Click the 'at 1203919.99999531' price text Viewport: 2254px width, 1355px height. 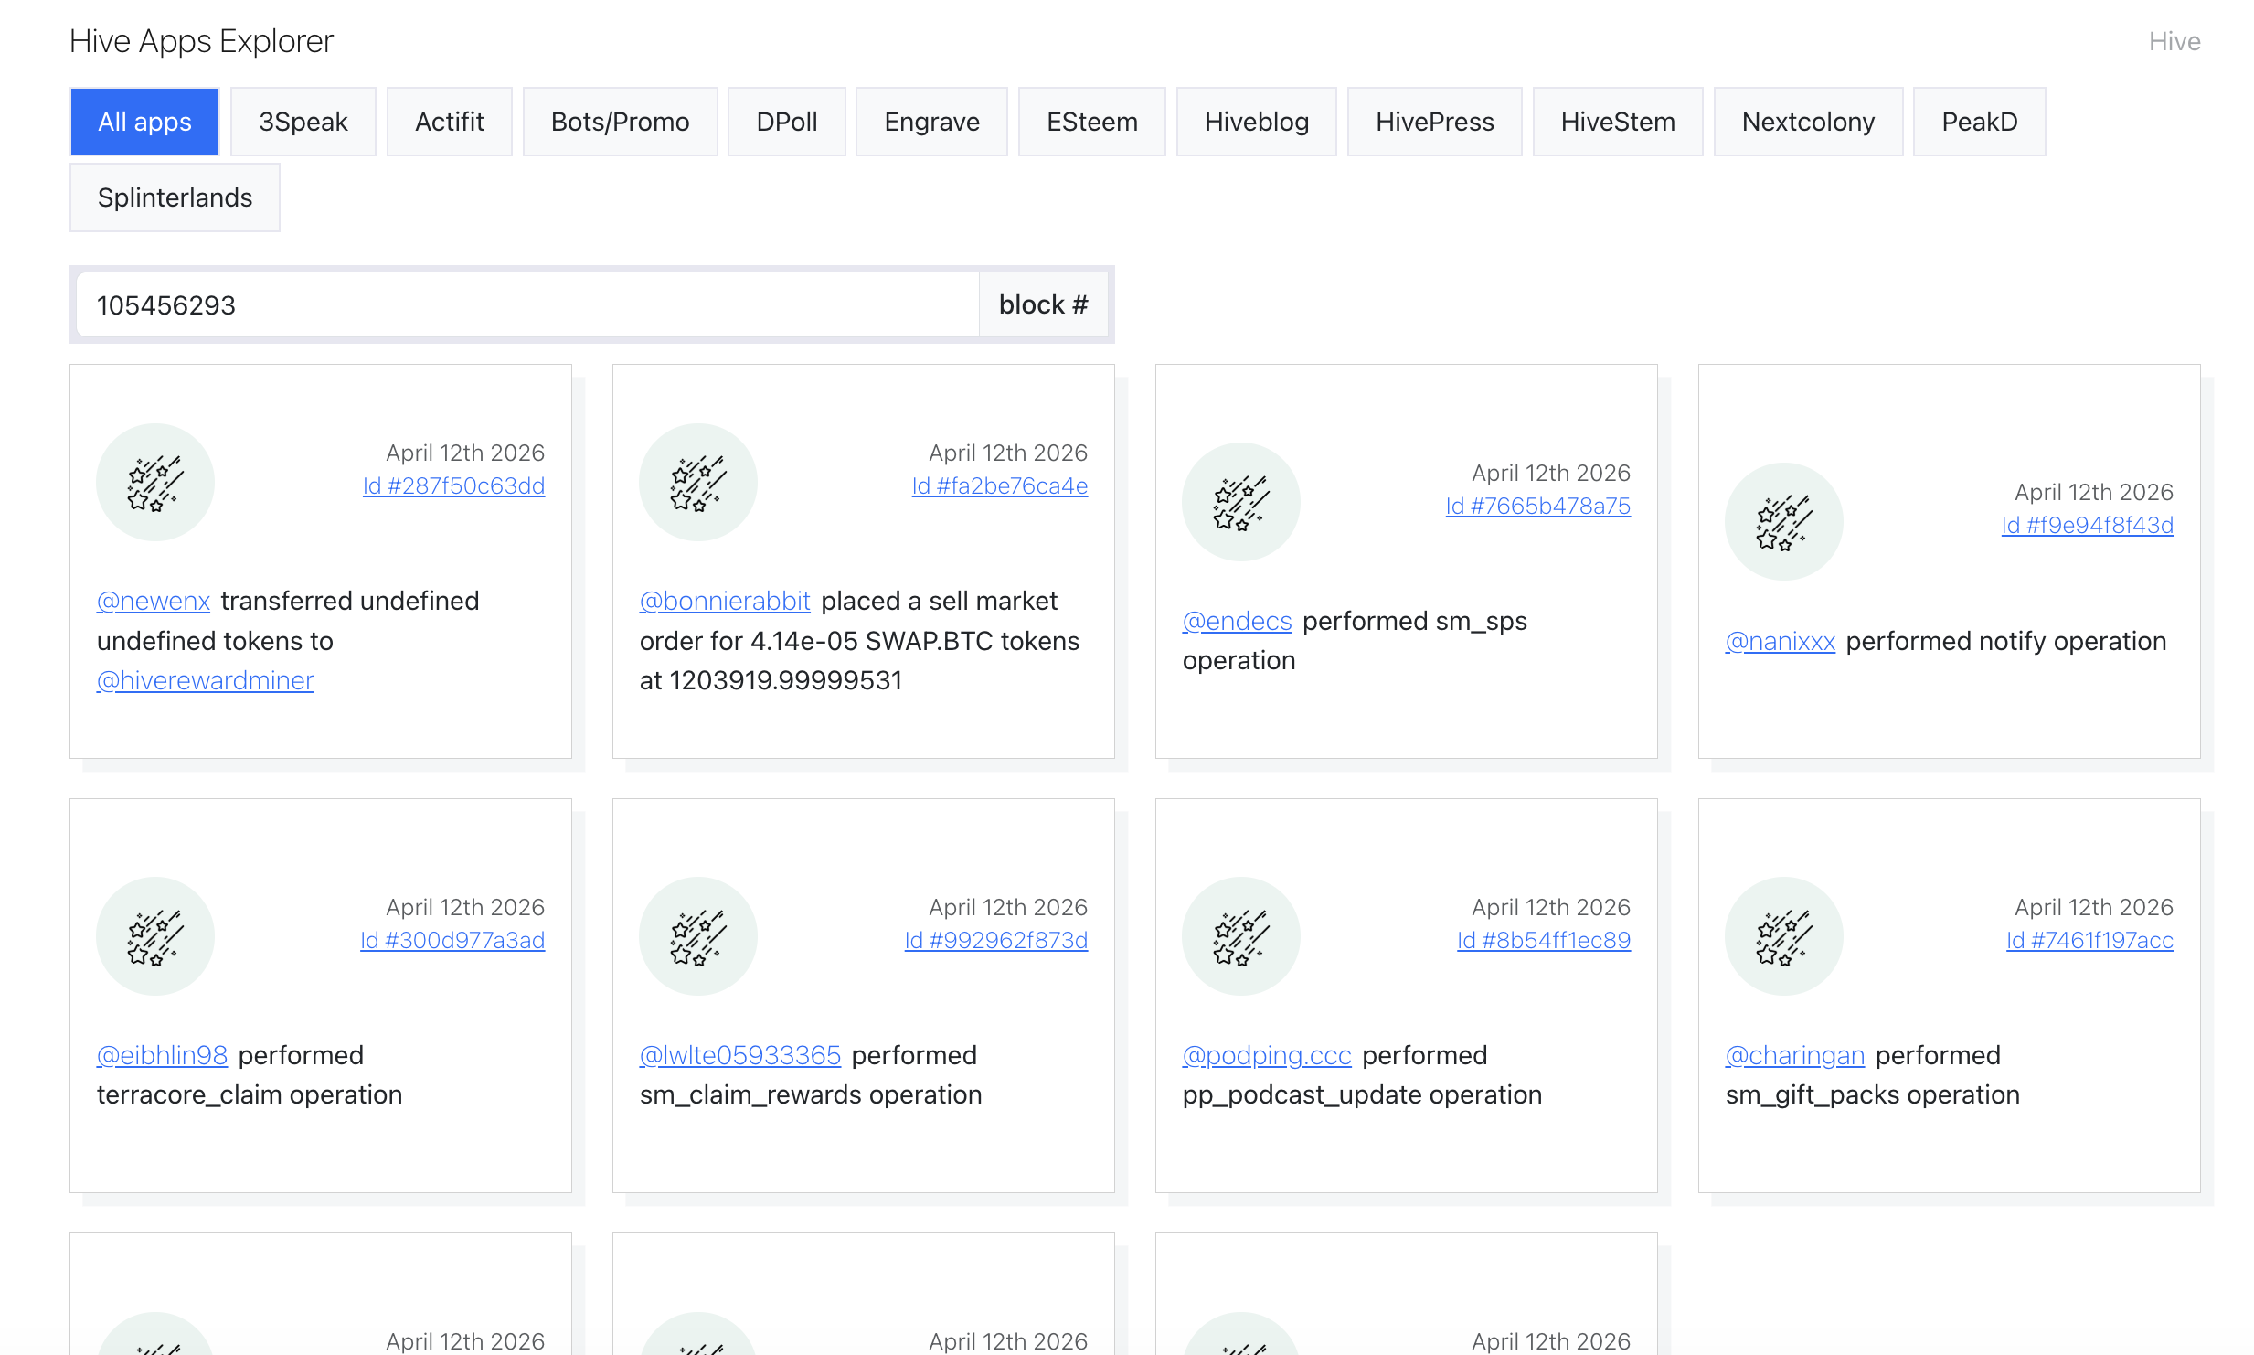[x=771, y=680]
